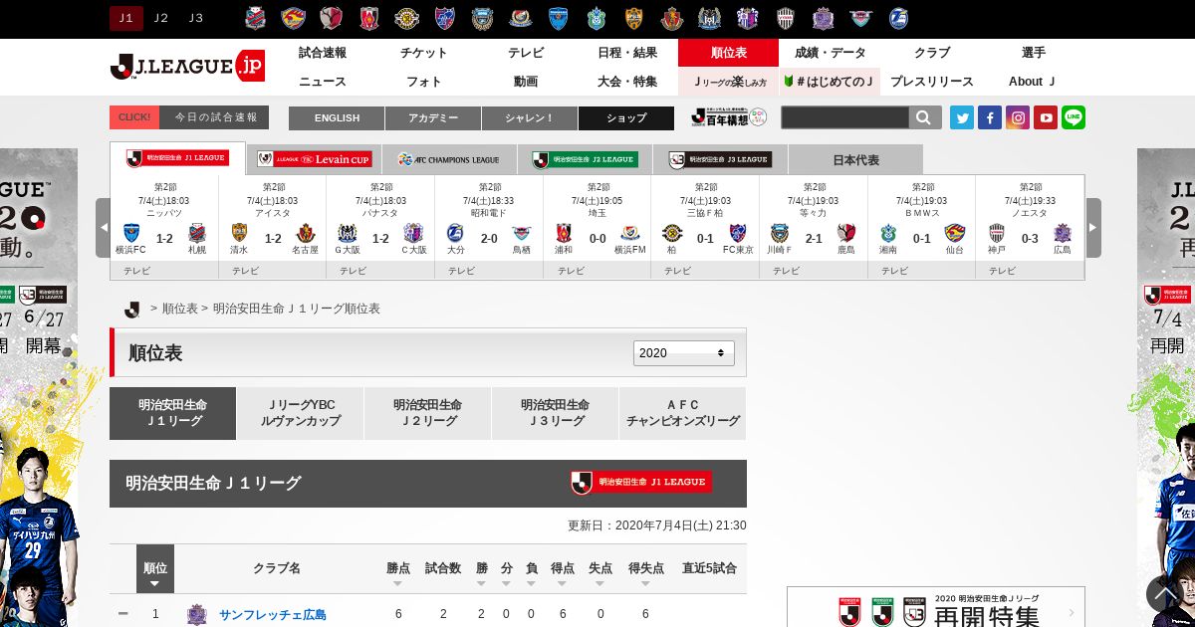Click the アカデミー button
This screenshot has width=1195, height=627.
(x=433, y=118)
